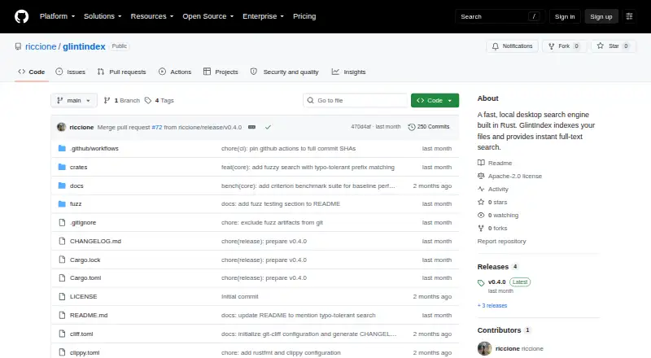Focus the header Search field
The width and height of the screenshot is (651, 358).
[500, 16]
